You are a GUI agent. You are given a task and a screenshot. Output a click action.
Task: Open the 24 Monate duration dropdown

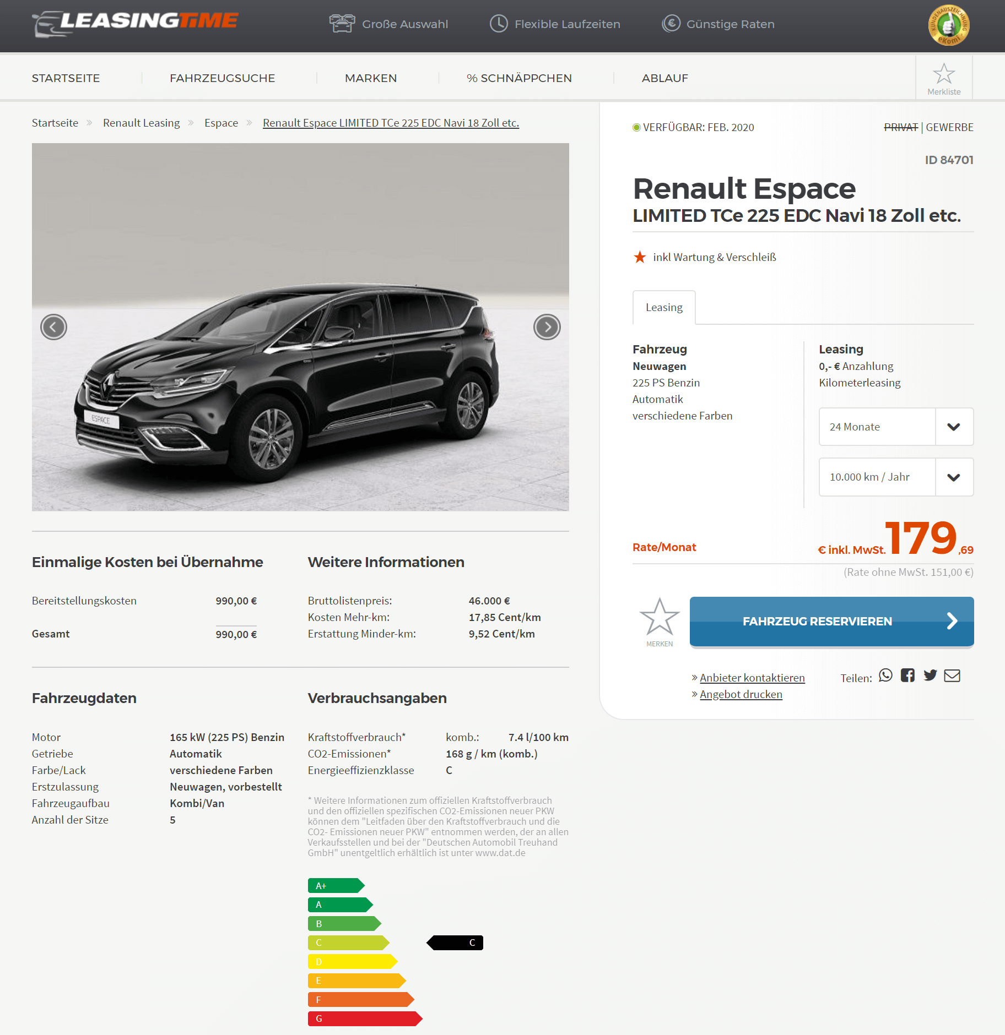click(x=896, y=427)
